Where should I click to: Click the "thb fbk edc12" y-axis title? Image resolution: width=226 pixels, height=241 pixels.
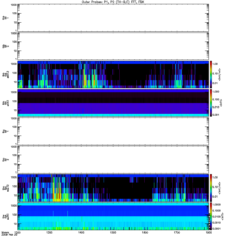[x=5, y=74]
